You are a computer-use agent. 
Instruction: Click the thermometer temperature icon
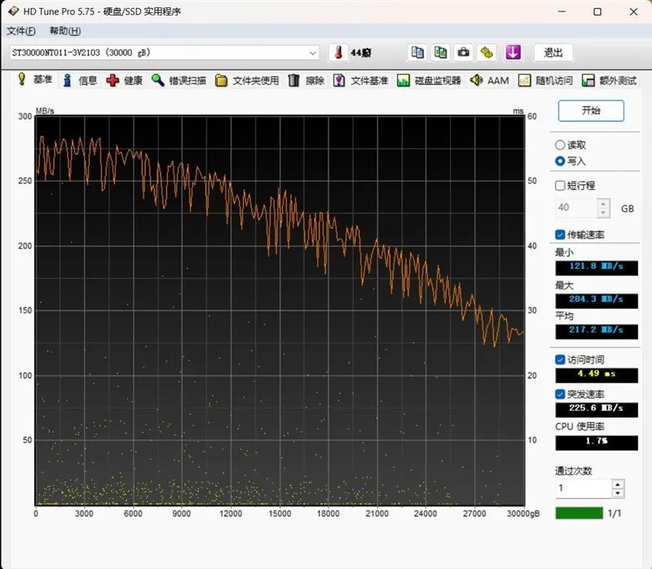click(x=337, y=52)
